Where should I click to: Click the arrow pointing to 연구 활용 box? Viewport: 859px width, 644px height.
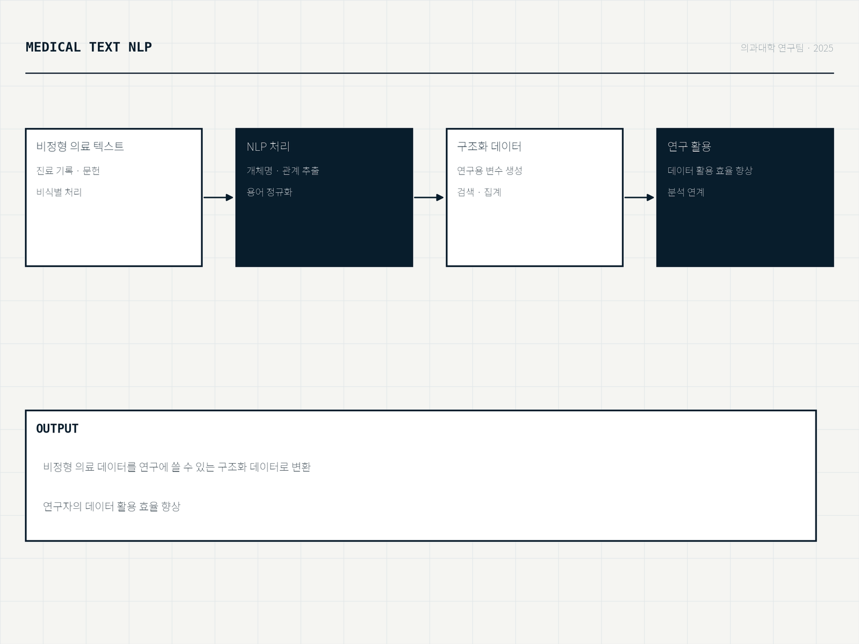(639, 197)
